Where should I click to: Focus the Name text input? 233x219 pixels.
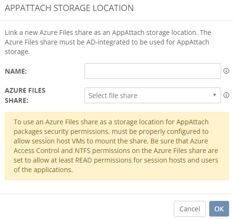click(153, 71)
